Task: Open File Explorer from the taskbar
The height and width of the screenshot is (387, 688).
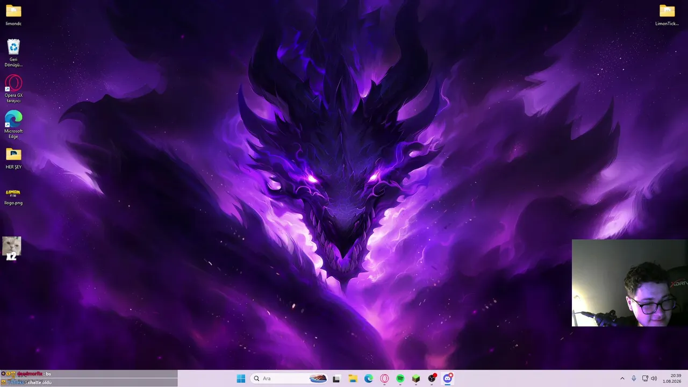Action: point(353,378)
